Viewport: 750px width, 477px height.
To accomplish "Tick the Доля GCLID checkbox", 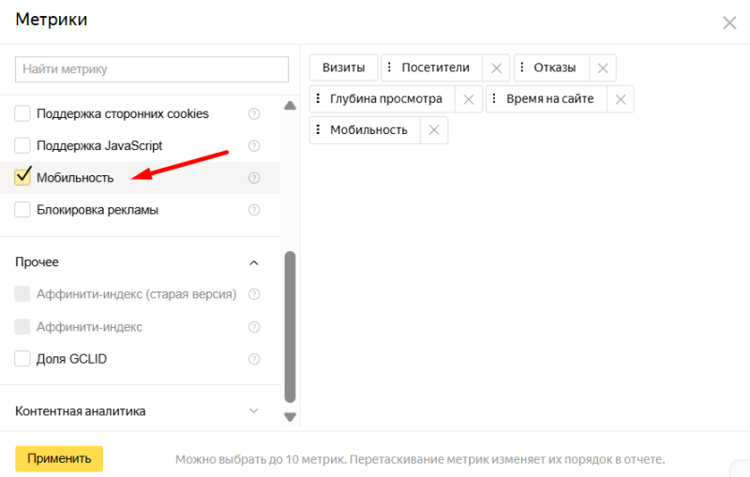I will (x=23, y=359).
